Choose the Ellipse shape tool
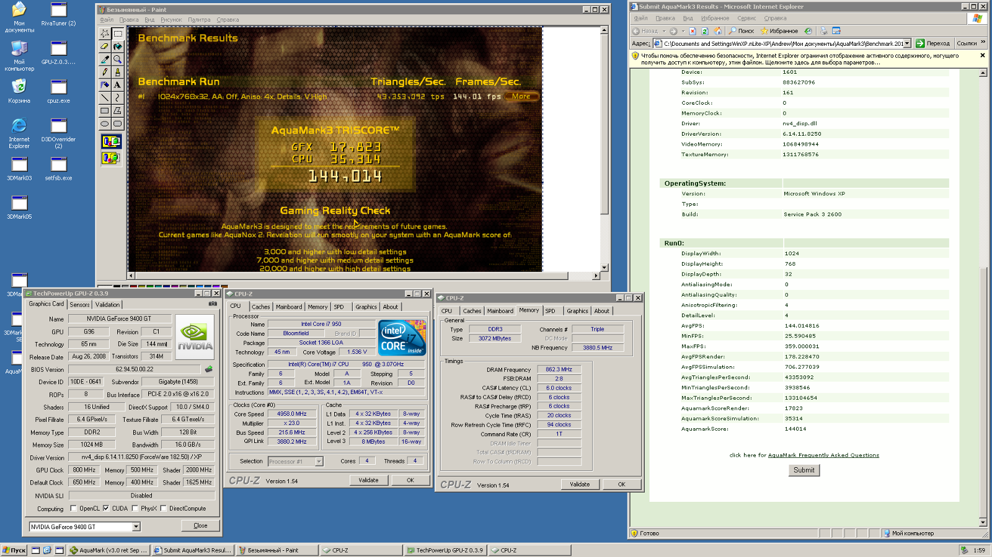 (105, 123)
